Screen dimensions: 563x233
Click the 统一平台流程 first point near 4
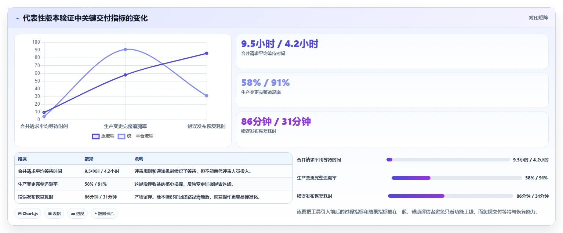pyautogui.click(x=44, y=117)
